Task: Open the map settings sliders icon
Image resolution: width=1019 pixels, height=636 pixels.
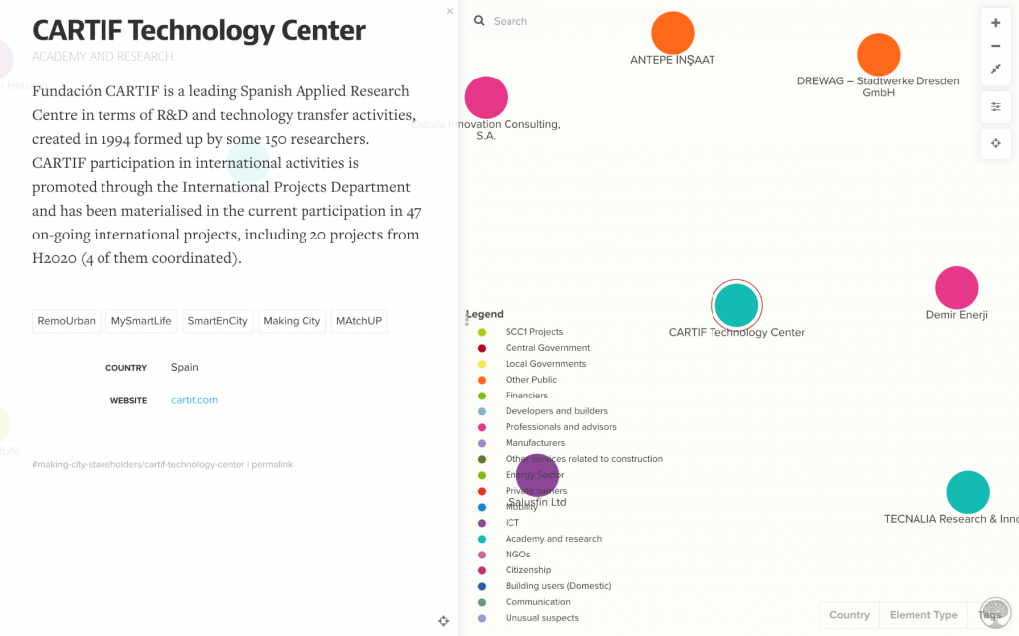Action: tap(995, 107)
